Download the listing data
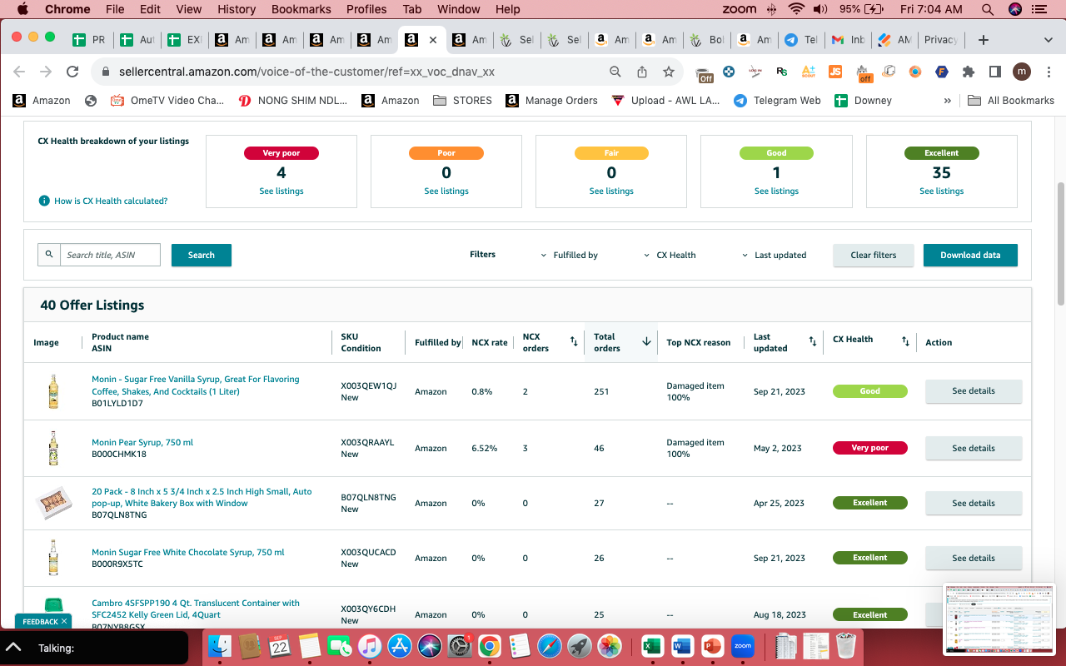Image resolution: width=1066 pixels, height=666 pixels. [x=970, y=255]
